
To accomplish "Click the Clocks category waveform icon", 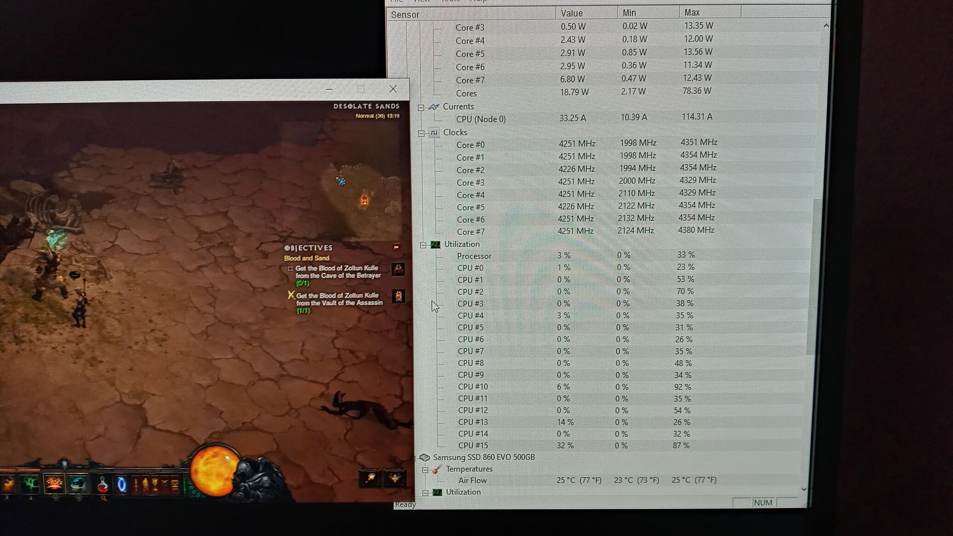I will pyautogui.click(x=434, y=133).
